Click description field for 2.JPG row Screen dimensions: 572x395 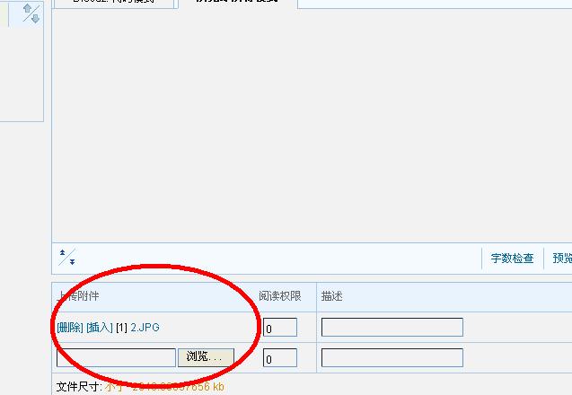coord(392,327)
